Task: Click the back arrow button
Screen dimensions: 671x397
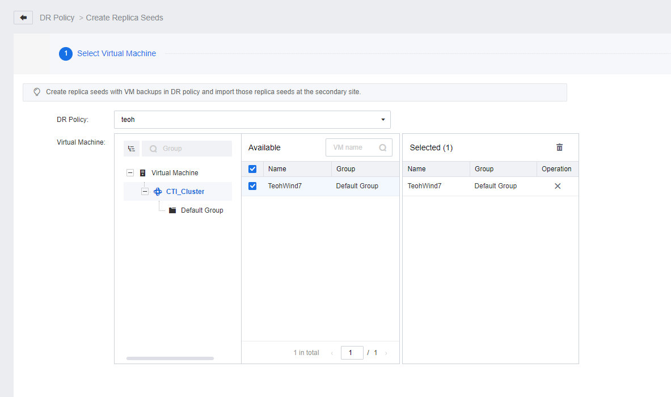Action: [x=23, y=18]
